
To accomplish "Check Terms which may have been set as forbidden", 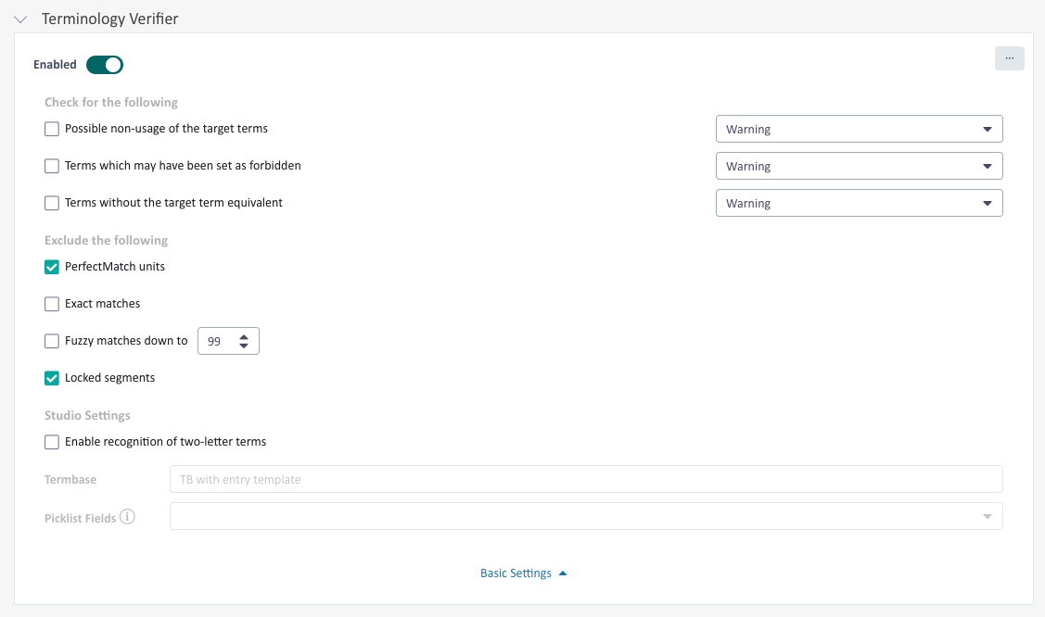I will coord(52,166).
